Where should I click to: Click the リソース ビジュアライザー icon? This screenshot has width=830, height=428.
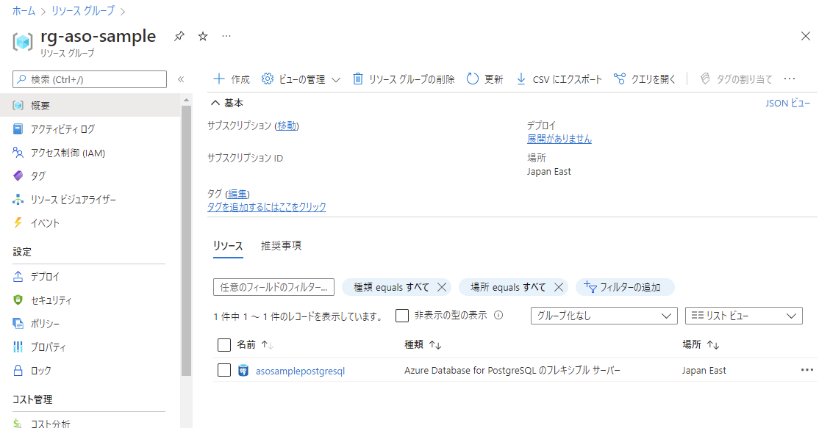(x=18, y=200)
